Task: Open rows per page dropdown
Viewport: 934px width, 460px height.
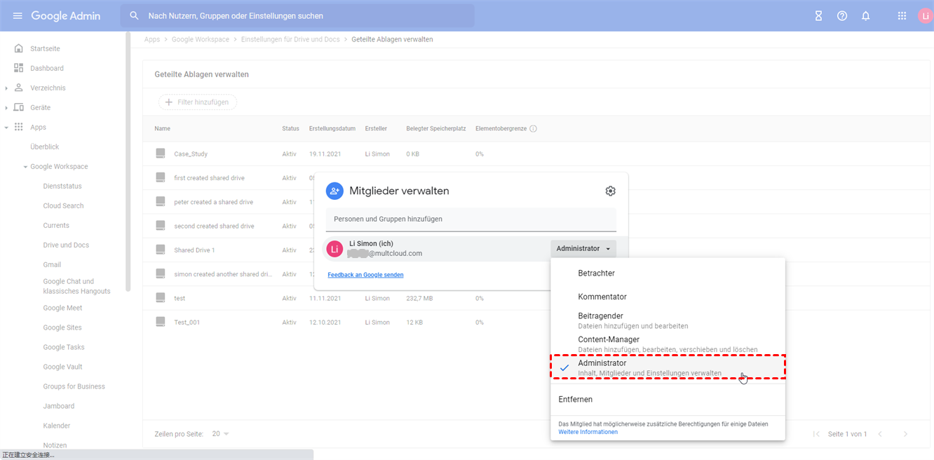Action: pos(221,434)
